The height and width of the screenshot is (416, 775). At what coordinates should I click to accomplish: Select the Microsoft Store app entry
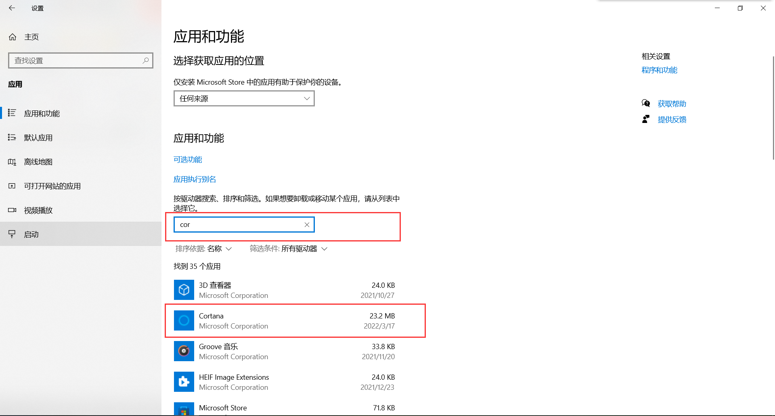click(285, 408)
